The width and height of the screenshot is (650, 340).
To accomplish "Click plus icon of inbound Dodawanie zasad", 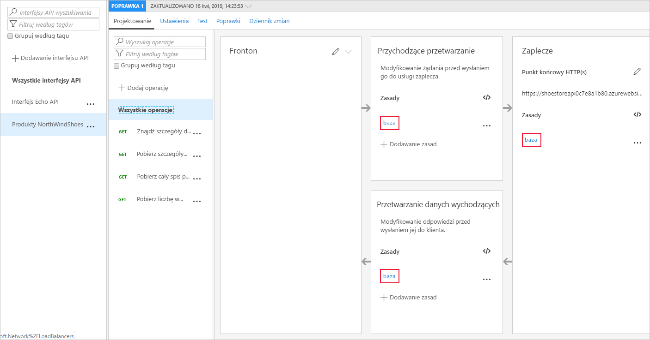I will [384, 144].
